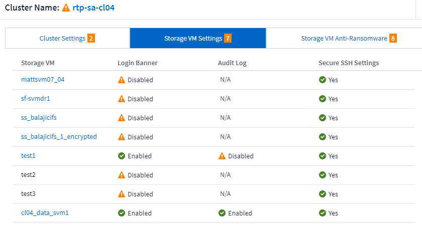Viewport: 422px width, 230px height.
Task: Open the rtp-sa-cl04 cluster link
Action: pos(94,8)
